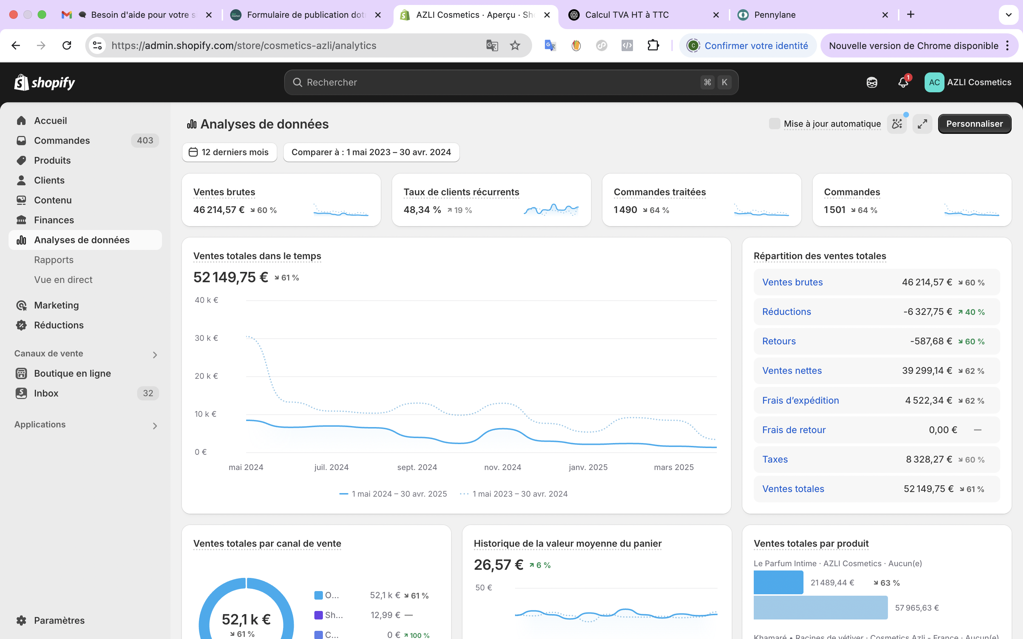This screenshot has height=639, width=1023.
Task: Click the Paramètres gear icon
Action: click(21, 621)
